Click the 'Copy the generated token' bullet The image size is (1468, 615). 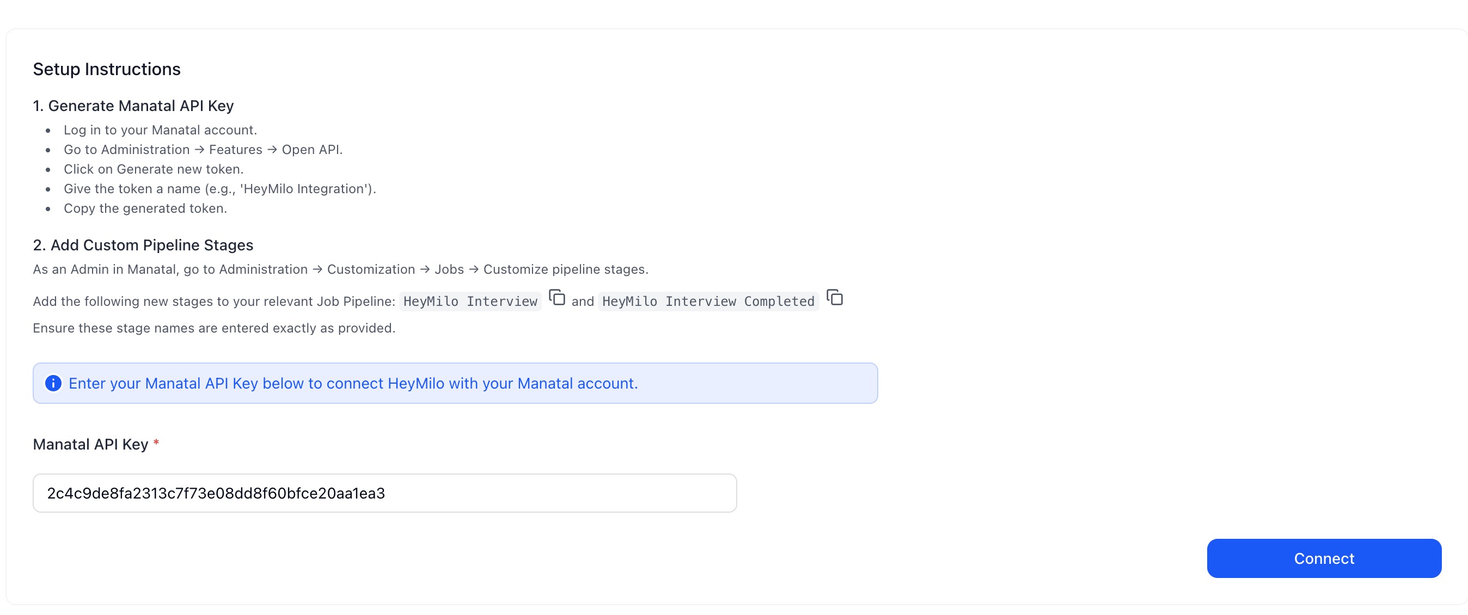coord(145,208)
